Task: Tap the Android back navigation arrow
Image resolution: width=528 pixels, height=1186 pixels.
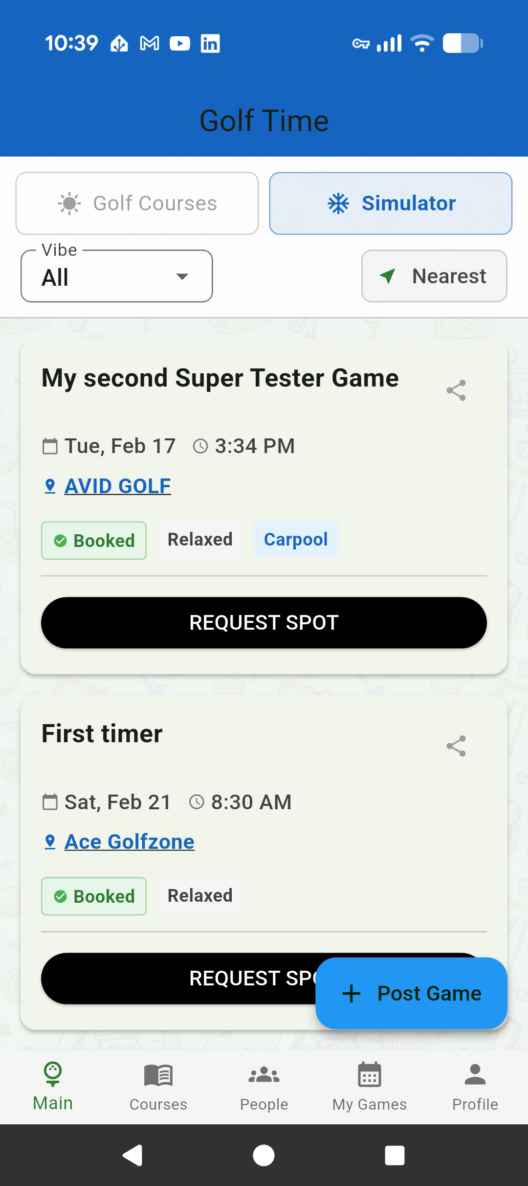Action: pyautogui.click(x=132, y=1156)
